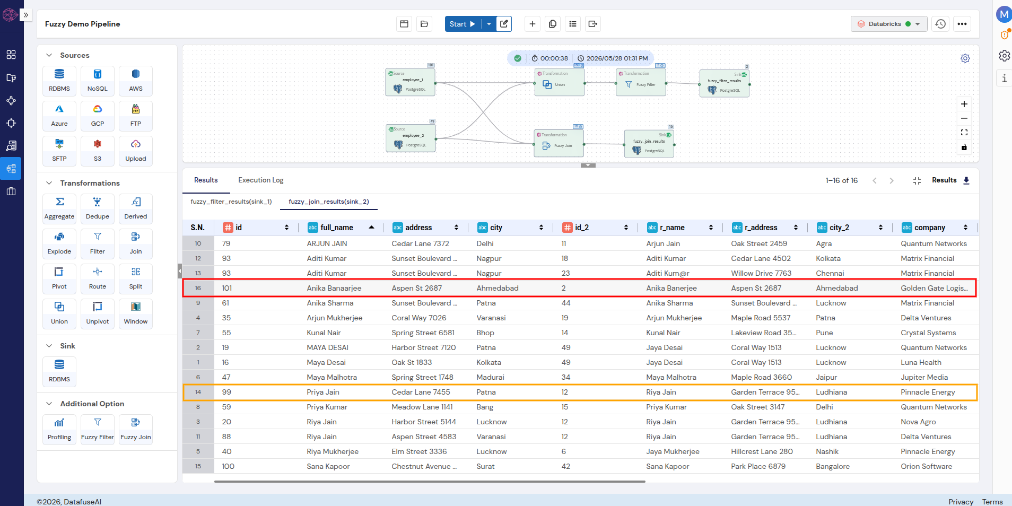Switch to the Results tab

[x=206, y=180]
